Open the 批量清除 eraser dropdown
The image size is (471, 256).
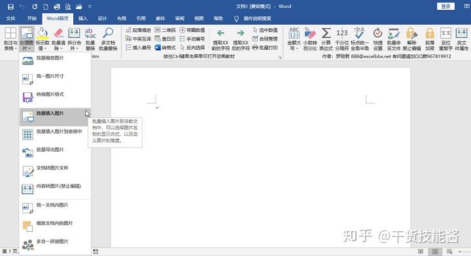coord(58,39)
